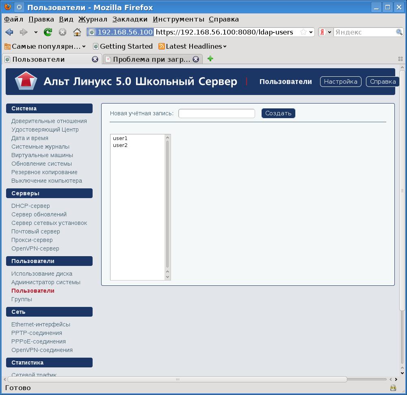Click the Home icon in navigation toolbar
The height and width of the screenshot is (395, 407).
pyautogui.click(x=77, y=32)
